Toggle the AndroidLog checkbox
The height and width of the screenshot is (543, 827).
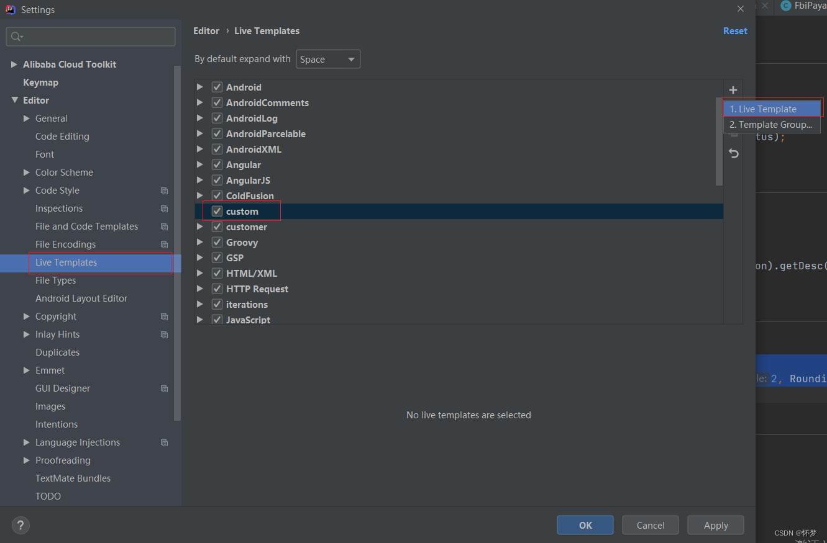217,118
